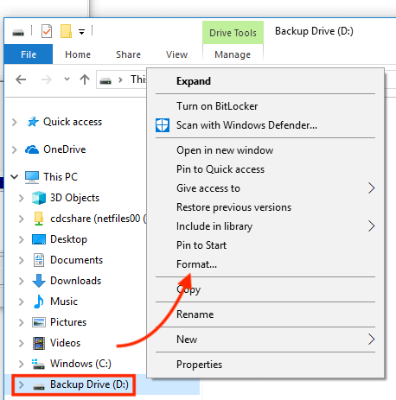Expand the Quick access tree node
Image resolution: width=396 pixels, height=400 pixels.
point(14,122)
